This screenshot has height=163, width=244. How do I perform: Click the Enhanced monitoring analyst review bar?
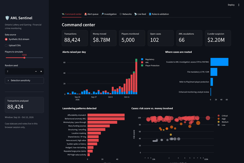coord(211,92)
